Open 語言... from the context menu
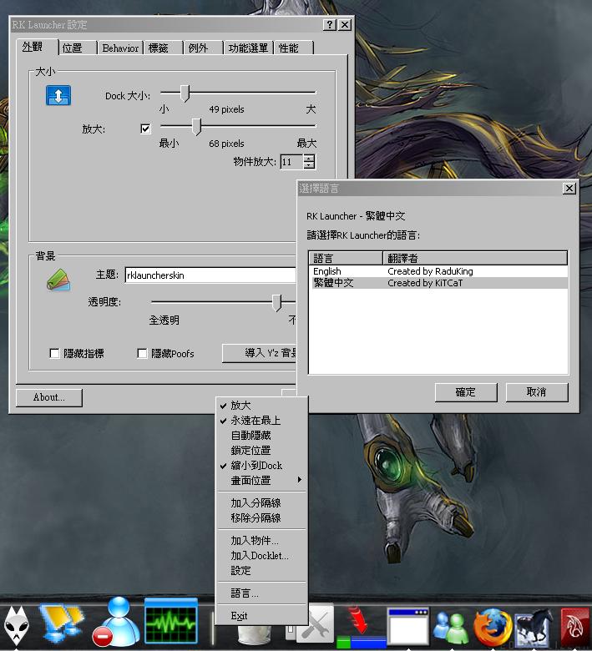The width and height of the screenshot is (592, 651). (262, 593)
